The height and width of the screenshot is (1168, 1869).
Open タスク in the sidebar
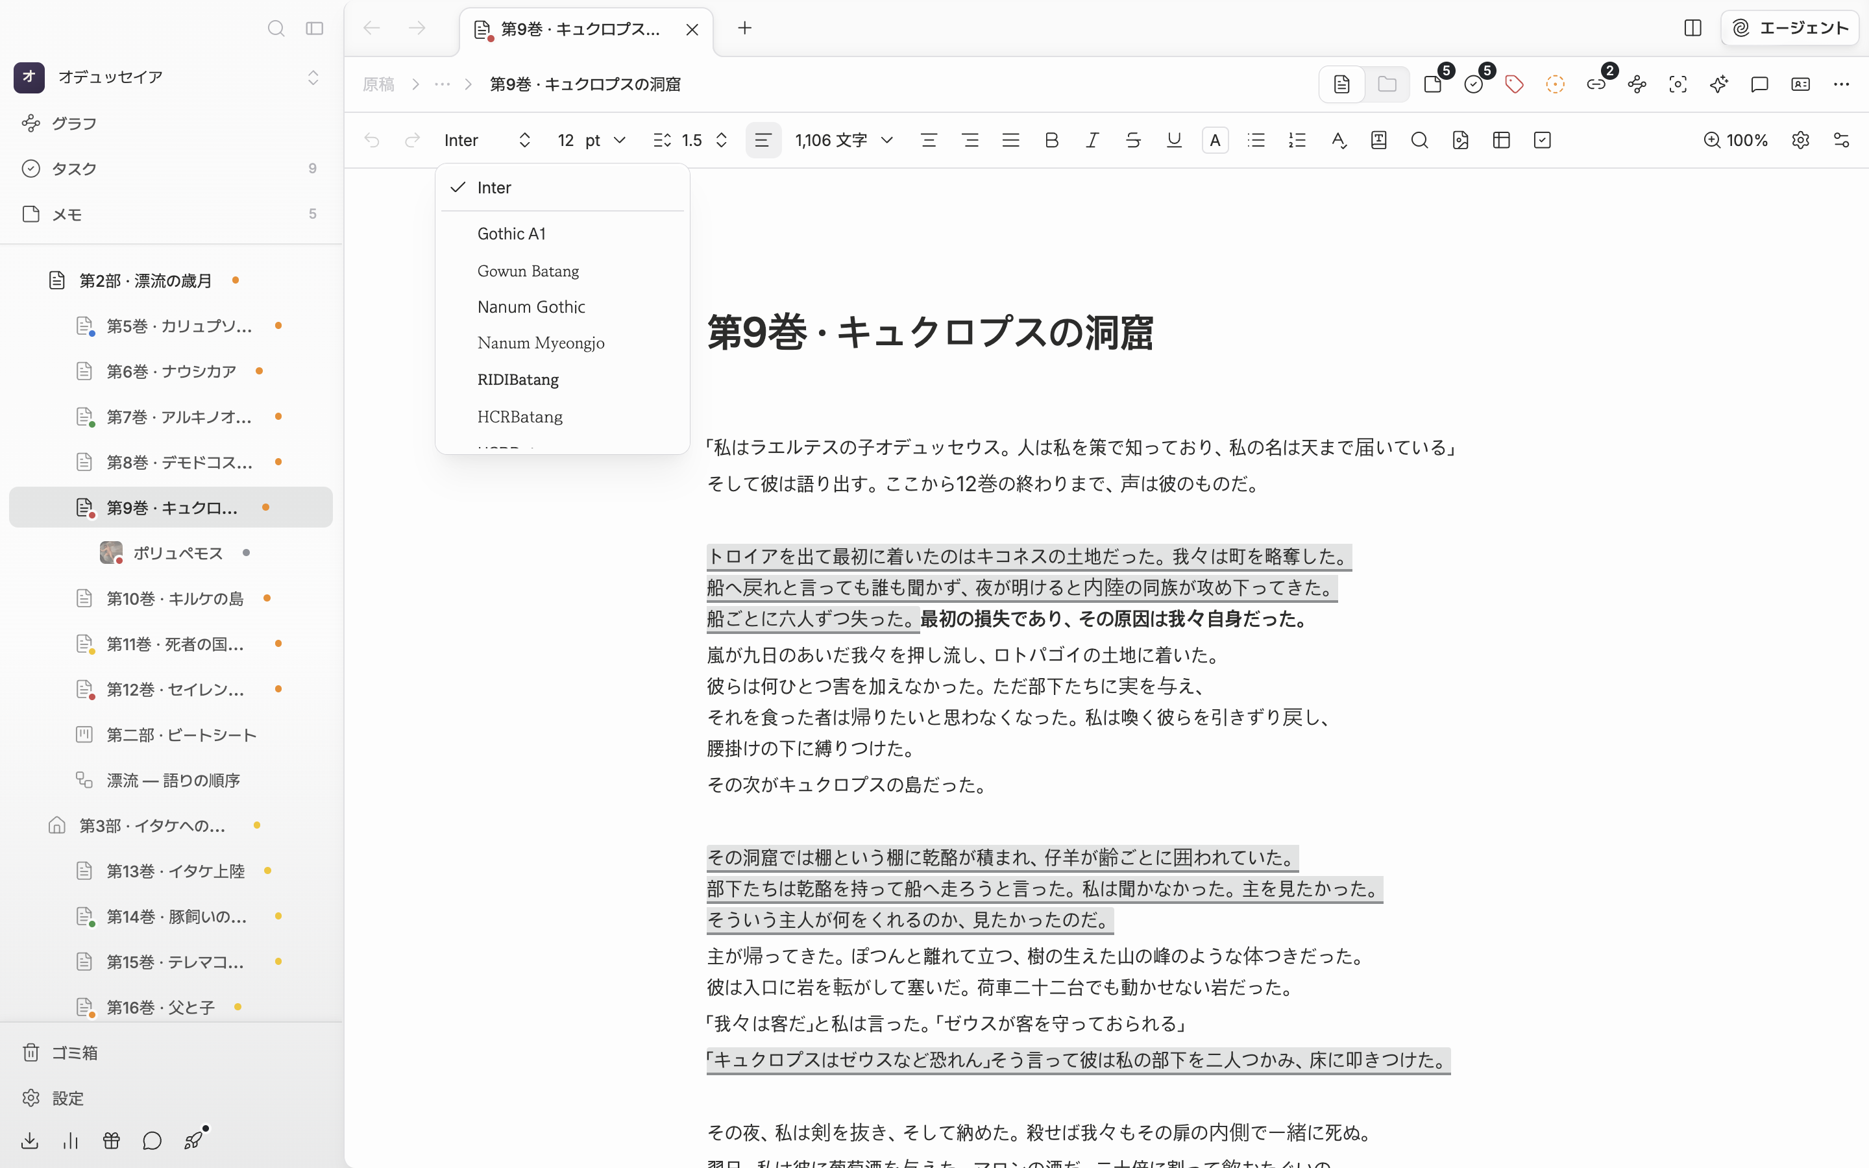coord(170,169)
